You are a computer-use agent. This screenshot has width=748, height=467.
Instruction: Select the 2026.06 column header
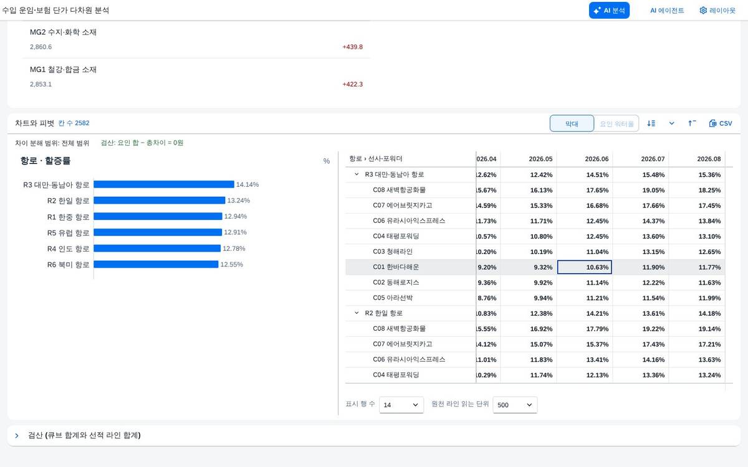584,159
